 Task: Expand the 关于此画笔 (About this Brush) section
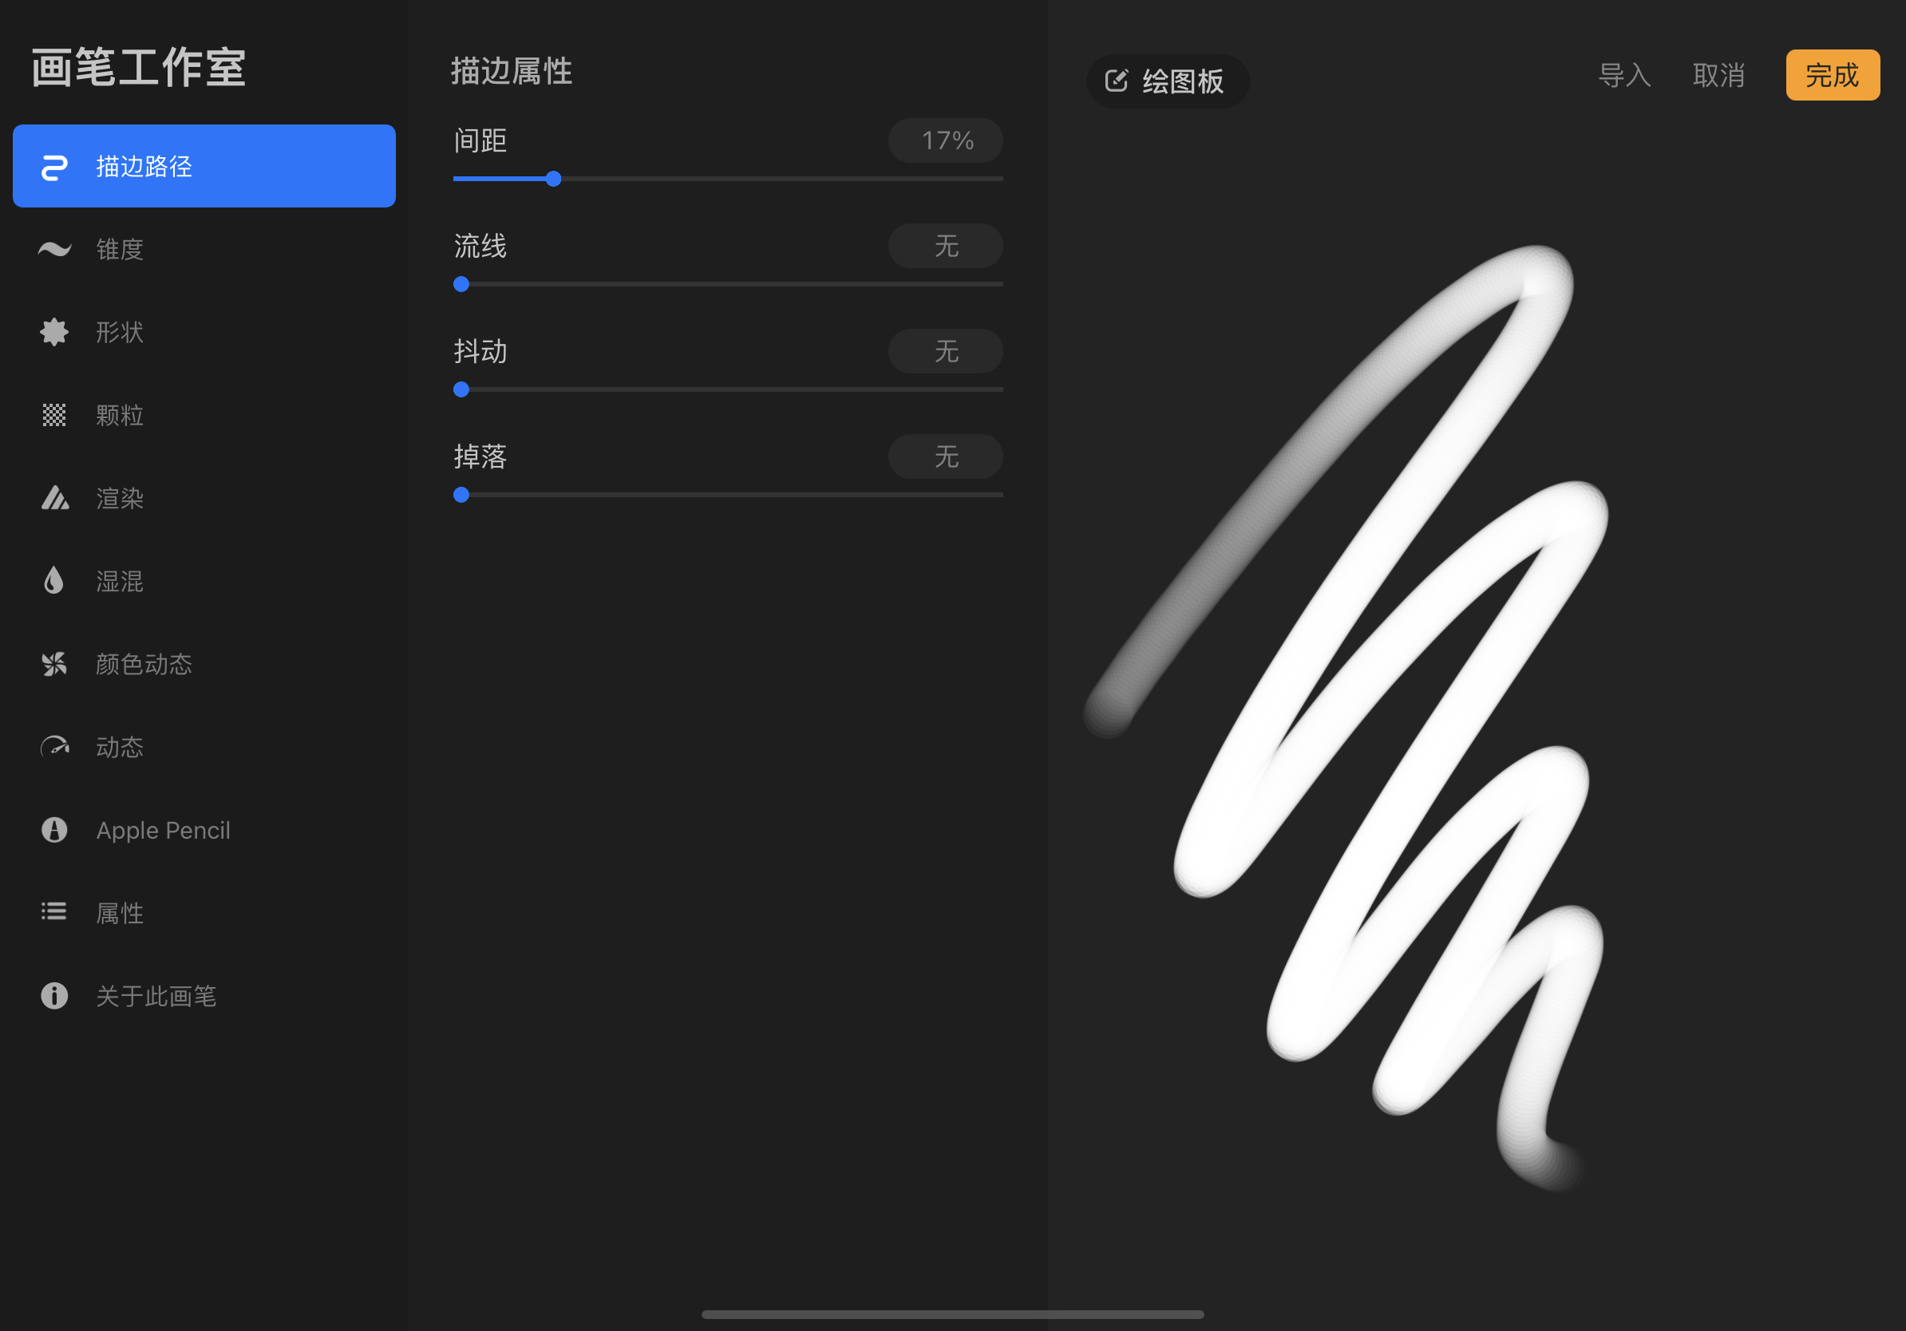pos(158,995)
